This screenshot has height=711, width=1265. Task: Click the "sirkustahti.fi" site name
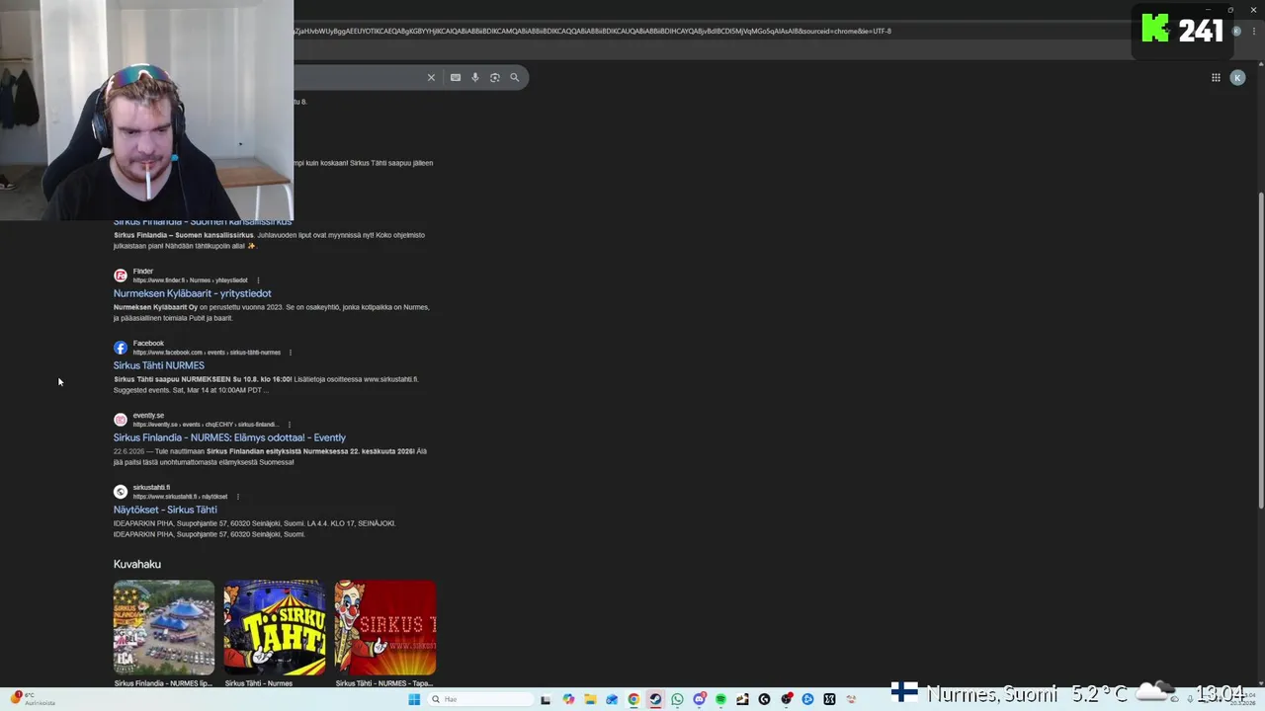[x=152, y=488]
